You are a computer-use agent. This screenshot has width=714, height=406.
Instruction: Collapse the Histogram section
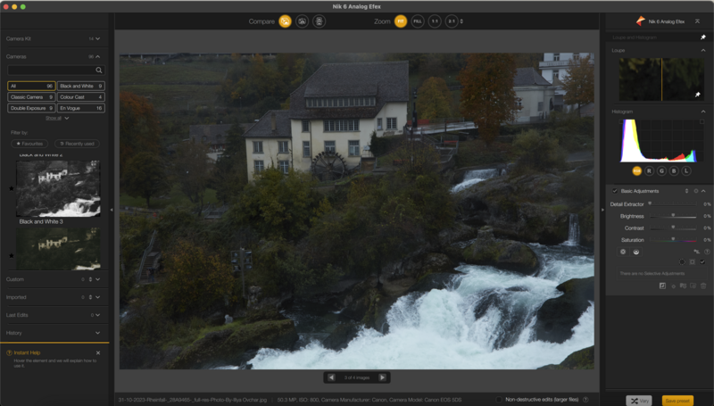click(703, 112)
